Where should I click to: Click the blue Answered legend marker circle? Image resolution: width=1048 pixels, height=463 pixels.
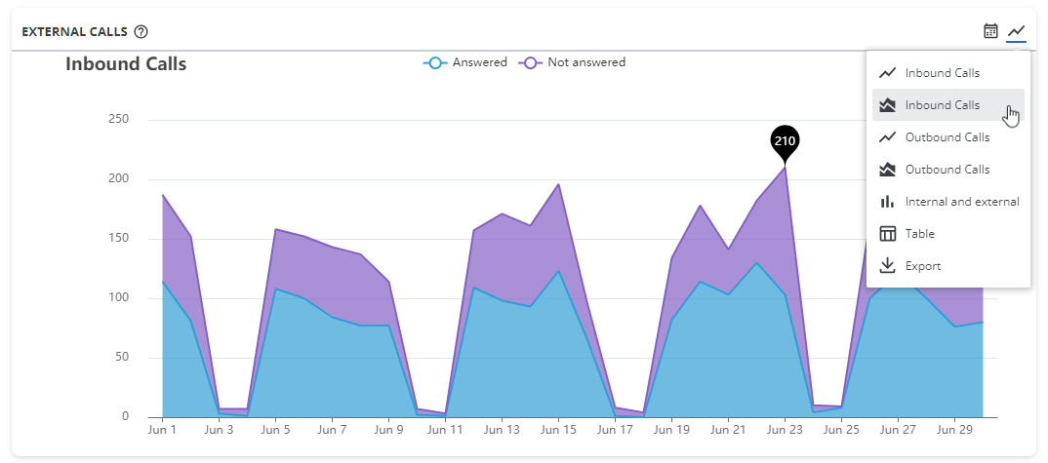point(434,62)
